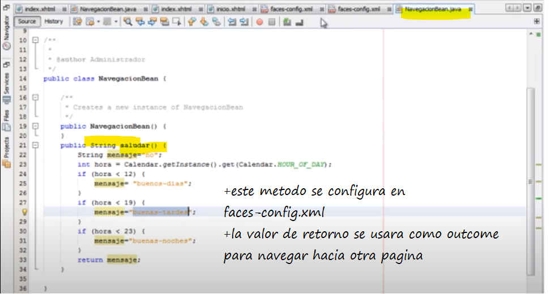The image size is (555, 294).
Task: Click the scroll-up arrow above the editor scrollbar
Action: (x=531, y=33)
